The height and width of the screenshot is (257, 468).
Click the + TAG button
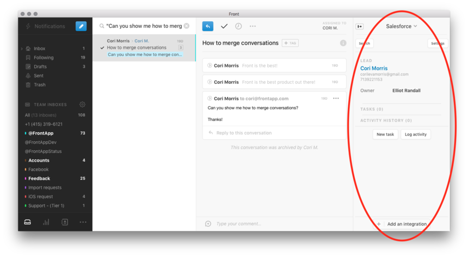290,43
